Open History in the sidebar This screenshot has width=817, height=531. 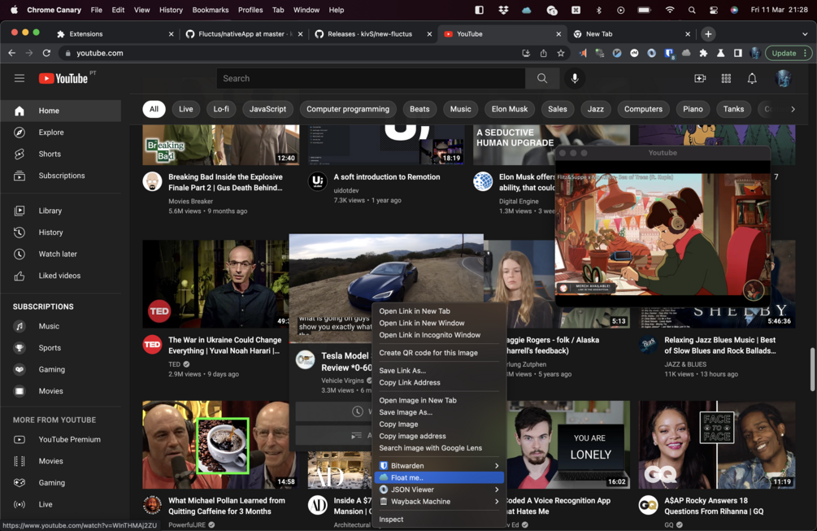pyautogui.click(x=61, y=233)
